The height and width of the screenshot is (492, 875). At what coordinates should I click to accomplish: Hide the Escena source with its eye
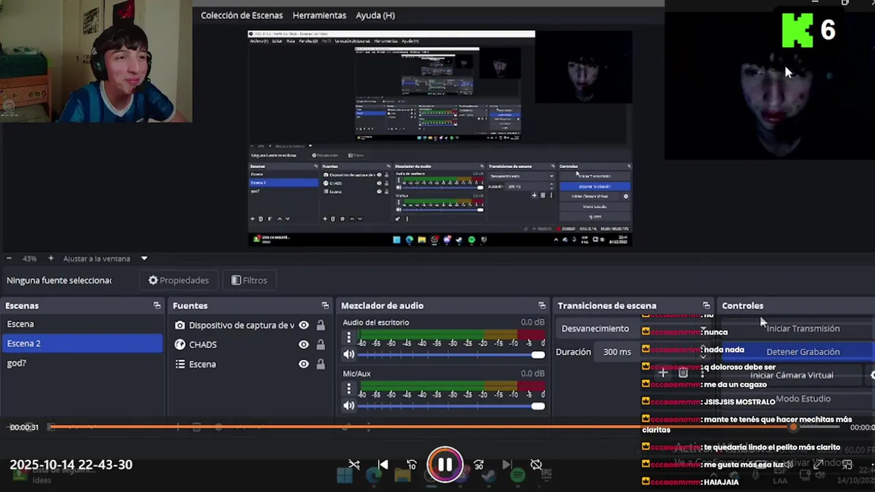[304, 364]
